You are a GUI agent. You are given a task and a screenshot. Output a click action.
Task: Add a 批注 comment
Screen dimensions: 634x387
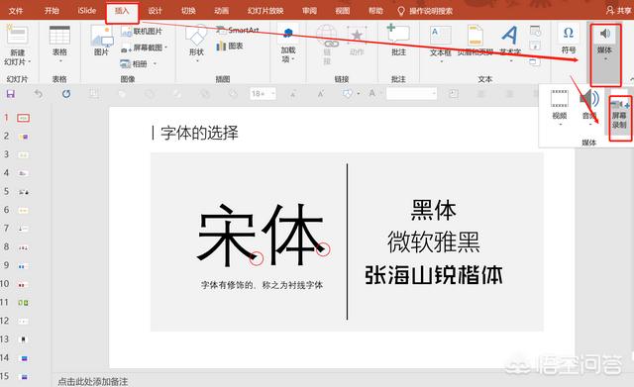[398, 41]
